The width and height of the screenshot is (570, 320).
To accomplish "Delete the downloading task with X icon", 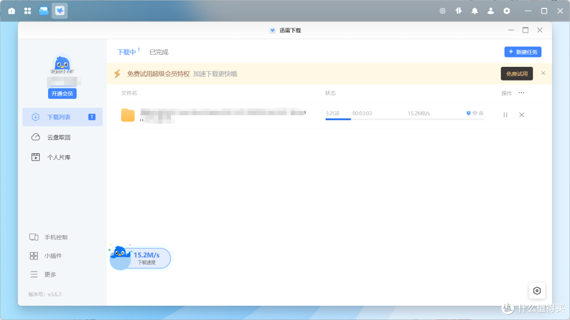I will click(521, 115).
